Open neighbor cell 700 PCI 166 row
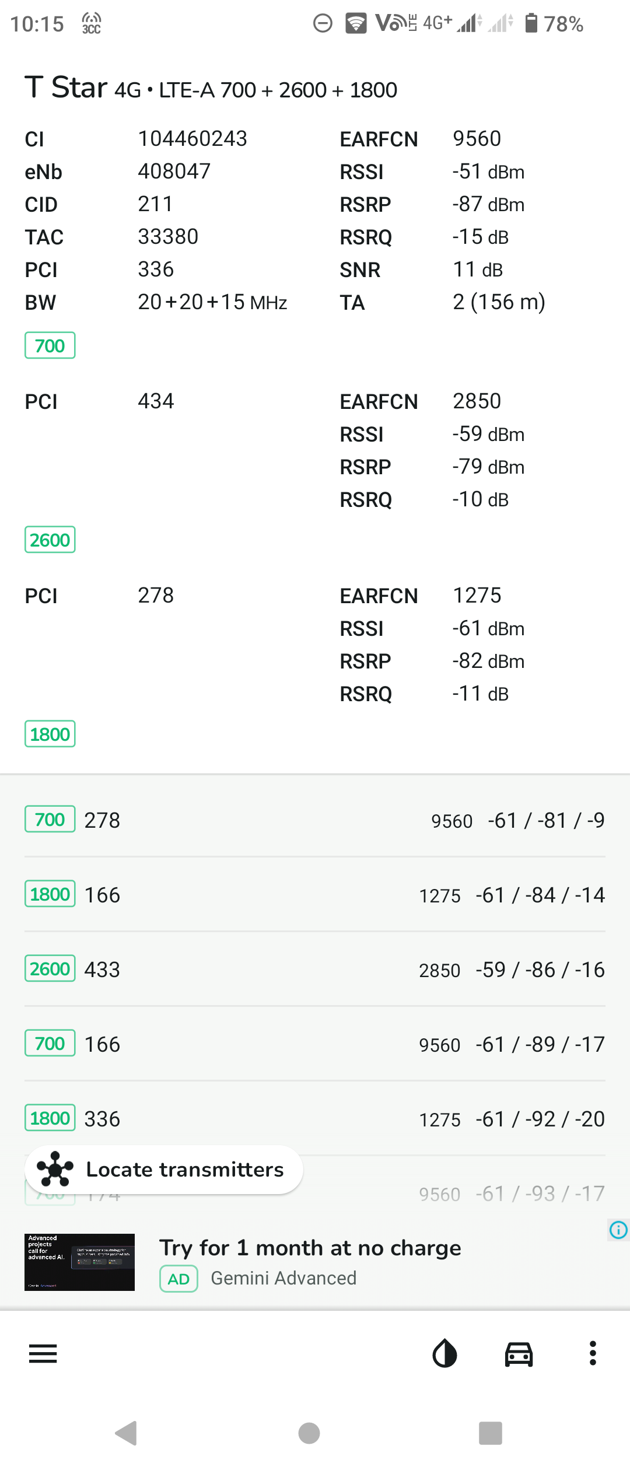The image size is (630, 1470). [315, 1044]
